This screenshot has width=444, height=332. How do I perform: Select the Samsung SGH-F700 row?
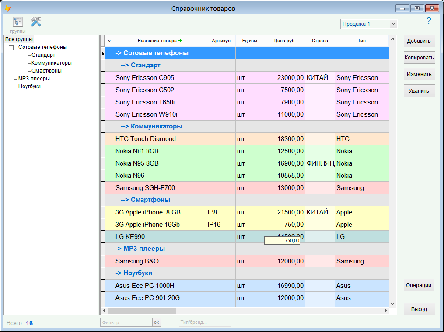(247, 187)
